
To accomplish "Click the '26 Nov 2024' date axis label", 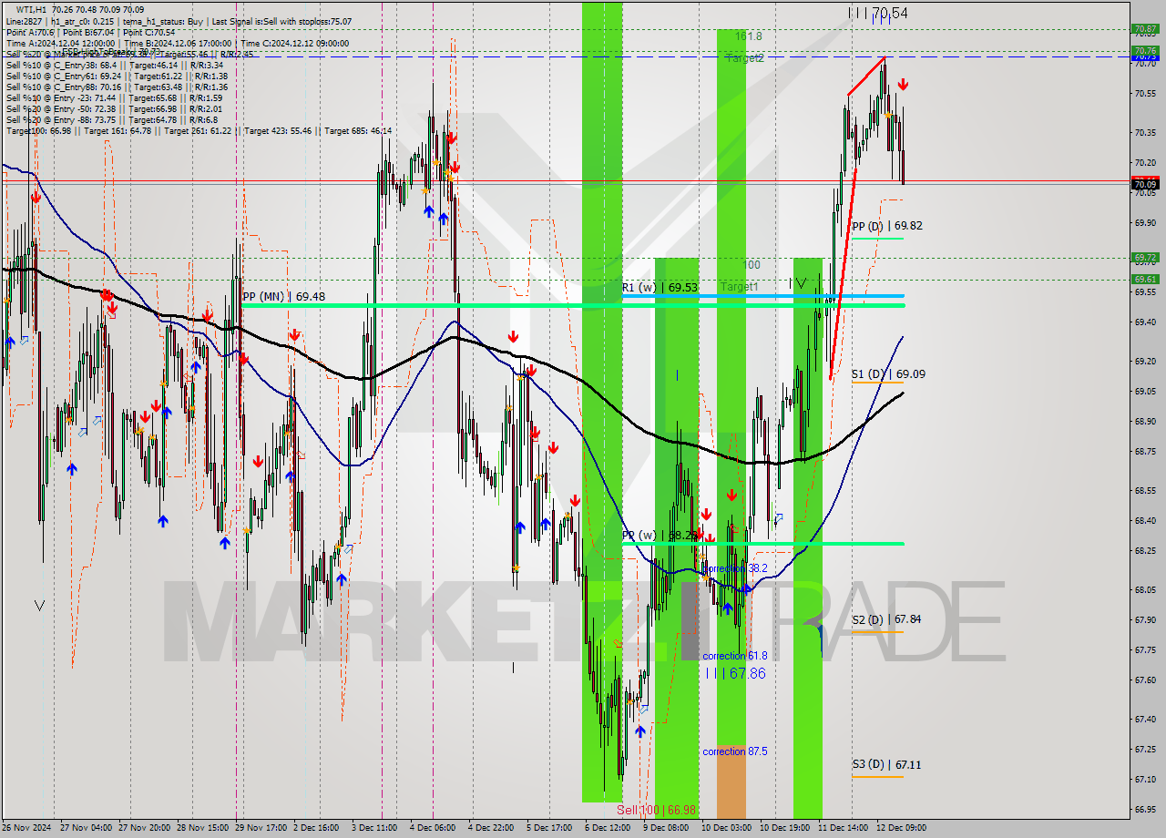I will 25,829.
